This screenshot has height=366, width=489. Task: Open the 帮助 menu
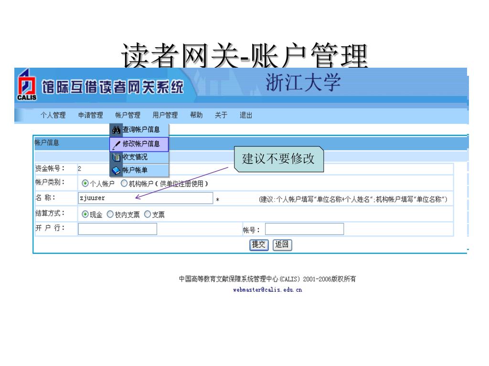coord(196,115)
